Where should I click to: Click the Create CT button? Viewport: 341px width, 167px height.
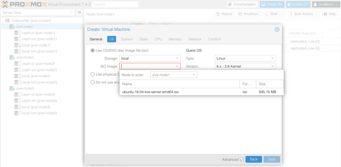pyautogui.click(x=298, y=4)
